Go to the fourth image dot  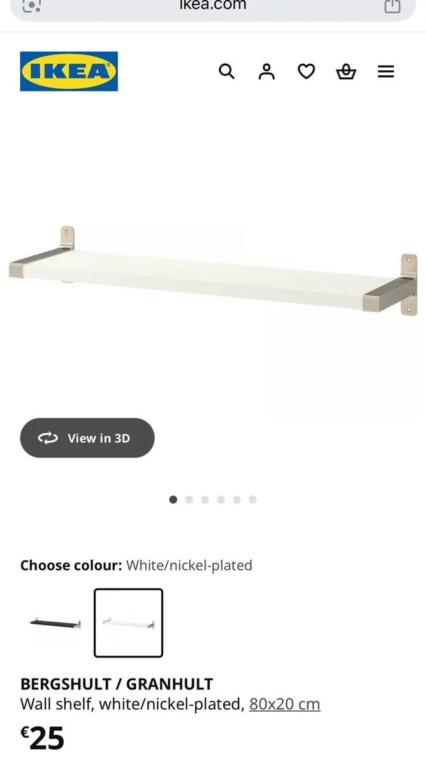point(221,500)
